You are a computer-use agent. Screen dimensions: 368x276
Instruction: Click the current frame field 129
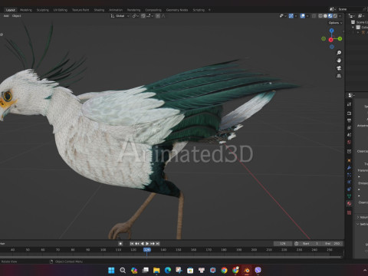(283, 244)
